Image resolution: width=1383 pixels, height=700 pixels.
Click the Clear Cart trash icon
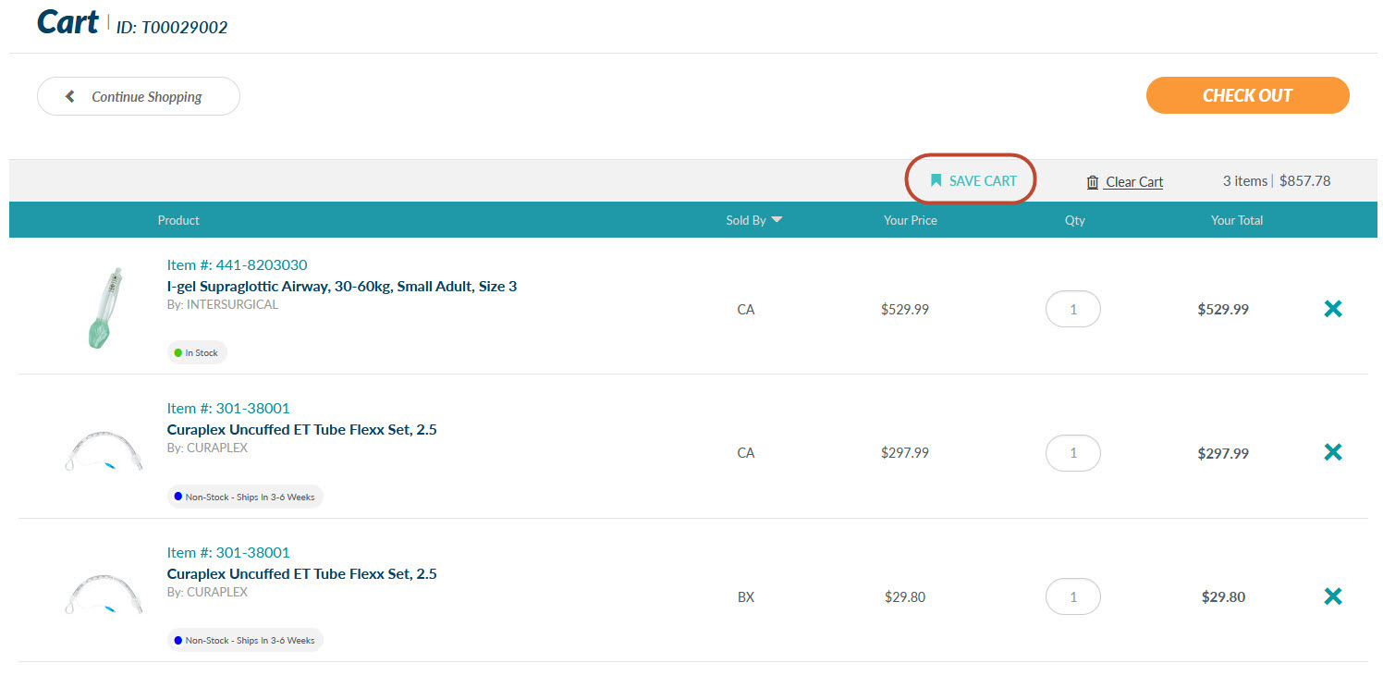pyautogui.click(x=1093, y=182)
